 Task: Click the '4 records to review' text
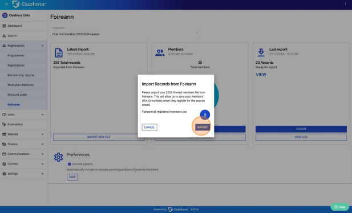click(180, 54)
